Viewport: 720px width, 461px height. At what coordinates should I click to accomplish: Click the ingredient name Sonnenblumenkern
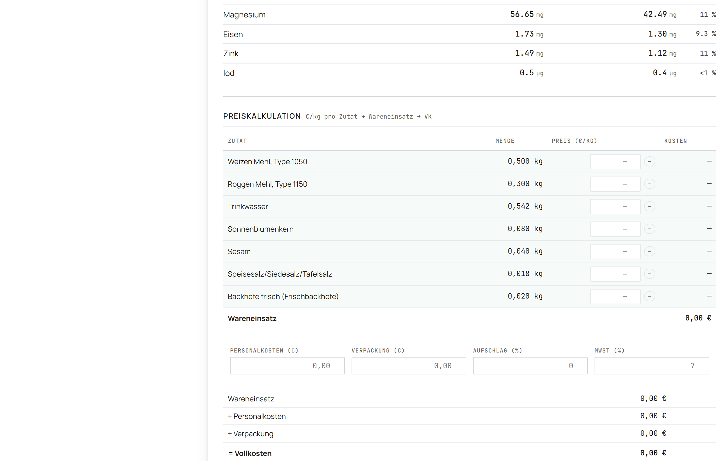(260, 229)
